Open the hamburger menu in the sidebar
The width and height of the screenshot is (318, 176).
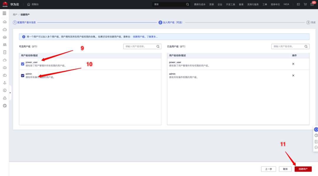point(4,13)
